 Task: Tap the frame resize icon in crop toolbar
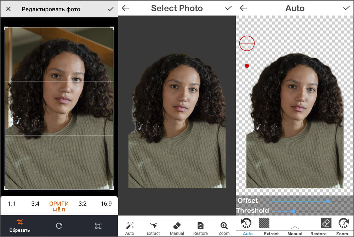(x=98, y=226)
